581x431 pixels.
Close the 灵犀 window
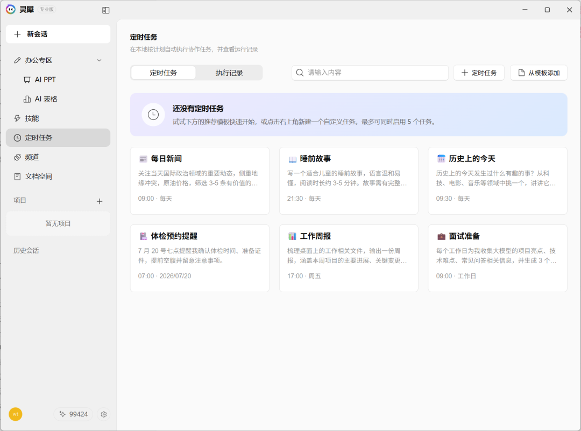coord(570,10)
